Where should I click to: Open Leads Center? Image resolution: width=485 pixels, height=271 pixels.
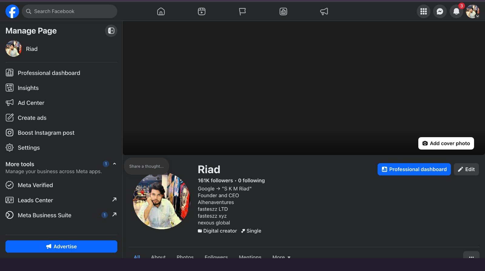pyautogui.click(x=61, y=200)
